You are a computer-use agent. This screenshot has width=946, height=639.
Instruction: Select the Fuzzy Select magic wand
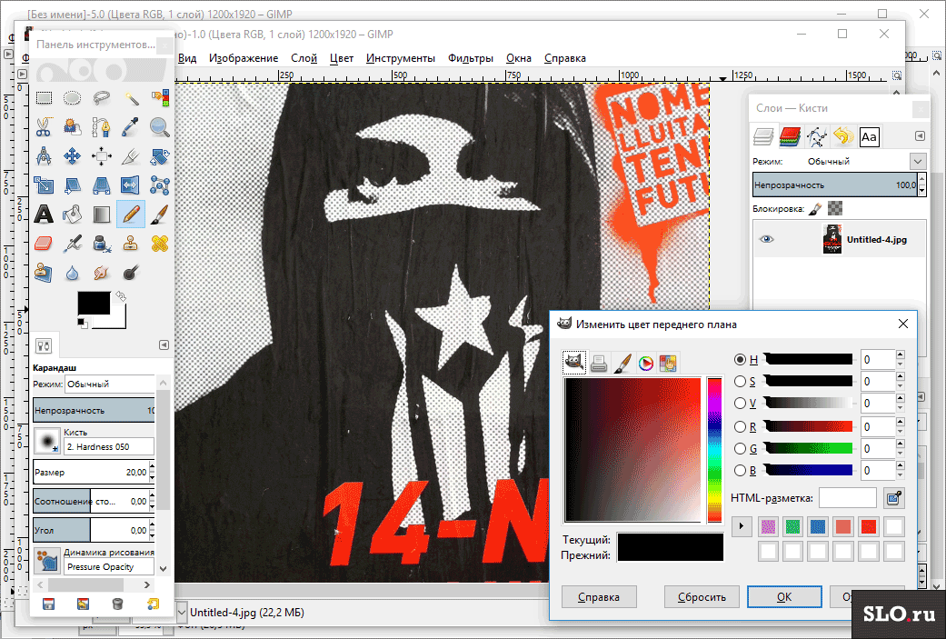pos(131,98)
